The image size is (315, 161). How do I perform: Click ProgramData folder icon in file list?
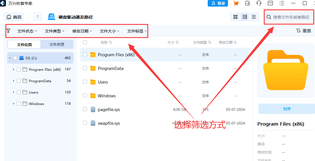pyautogui.click(x=93, y=69)
